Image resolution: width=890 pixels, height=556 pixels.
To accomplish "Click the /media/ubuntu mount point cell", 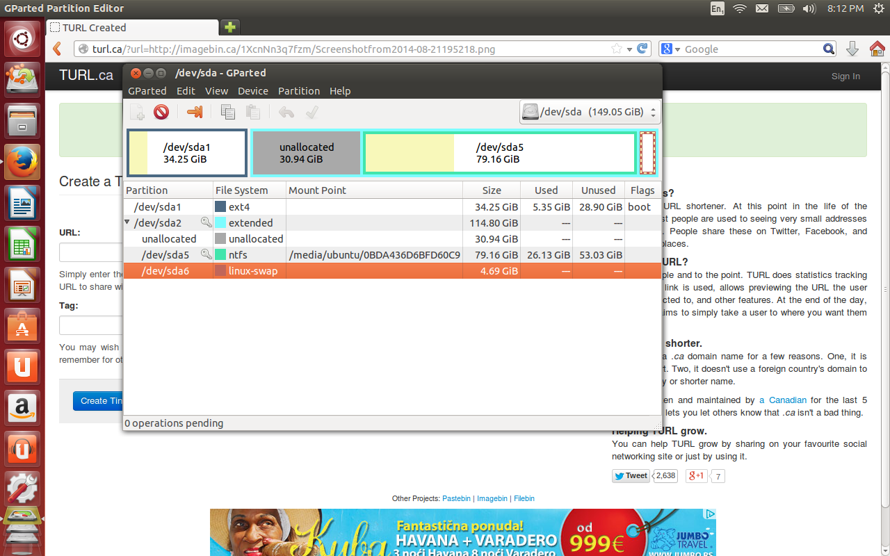I will [374, 255].
